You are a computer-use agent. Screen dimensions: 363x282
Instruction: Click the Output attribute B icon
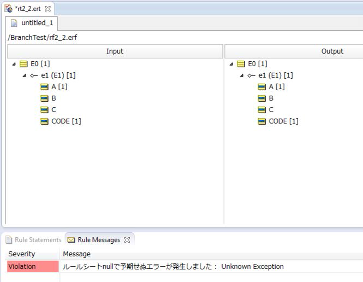[262, 98]
